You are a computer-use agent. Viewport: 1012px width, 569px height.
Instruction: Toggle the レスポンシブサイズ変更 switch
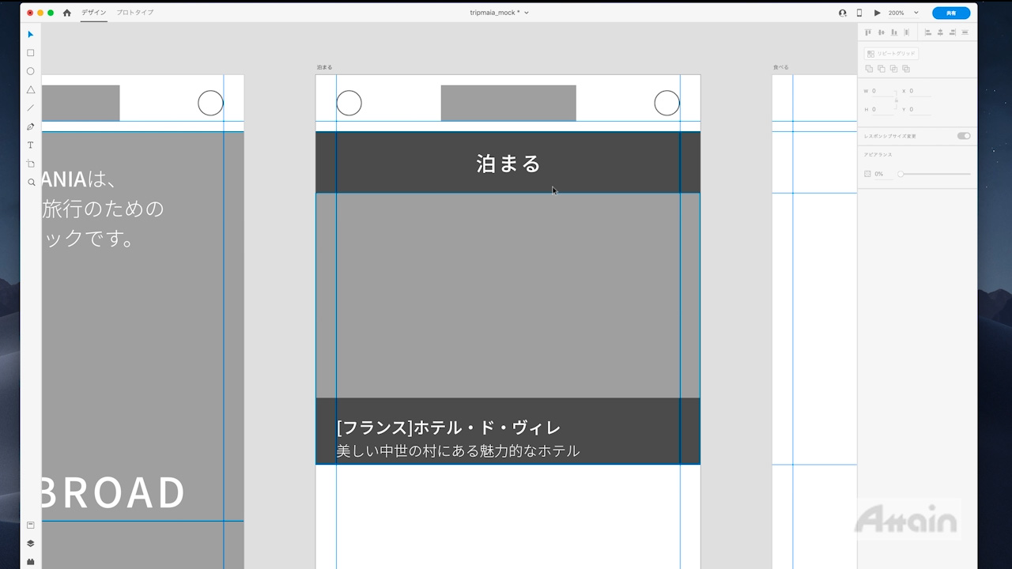point(963,136)
